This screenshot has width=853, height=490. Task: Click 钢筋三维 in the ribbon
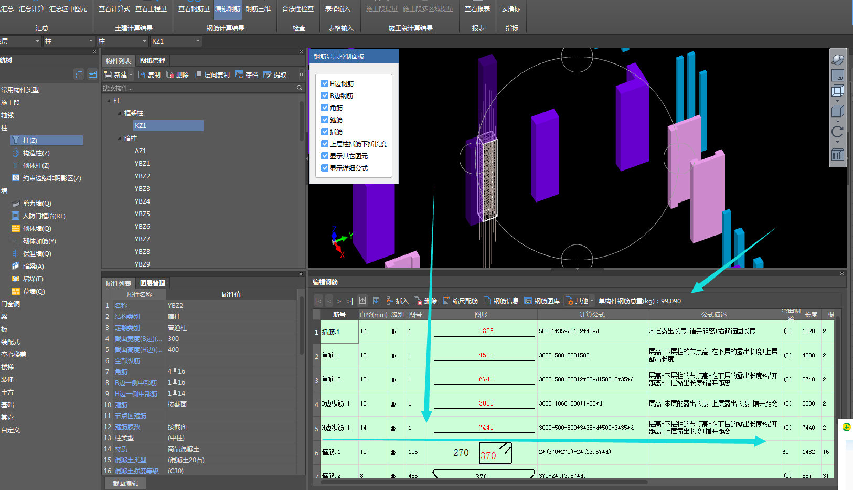click(258, 9)
